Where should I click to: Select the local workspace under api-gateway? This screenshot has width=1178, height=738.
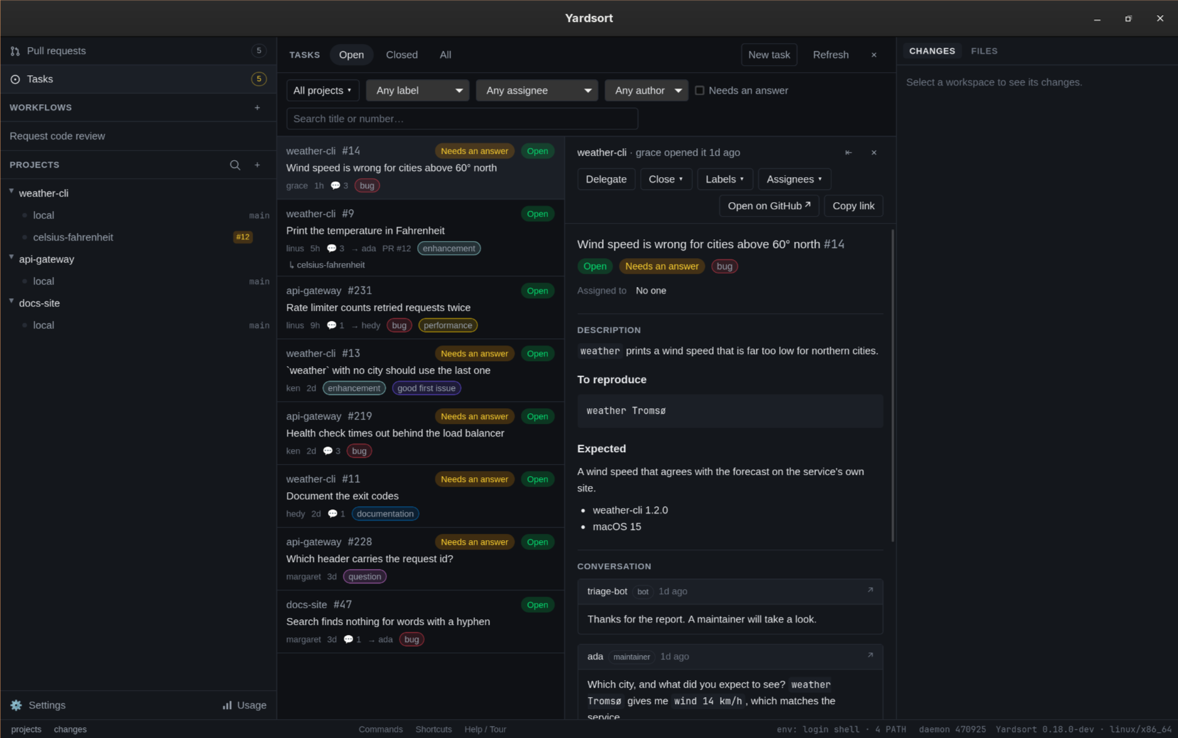point(138,281)
